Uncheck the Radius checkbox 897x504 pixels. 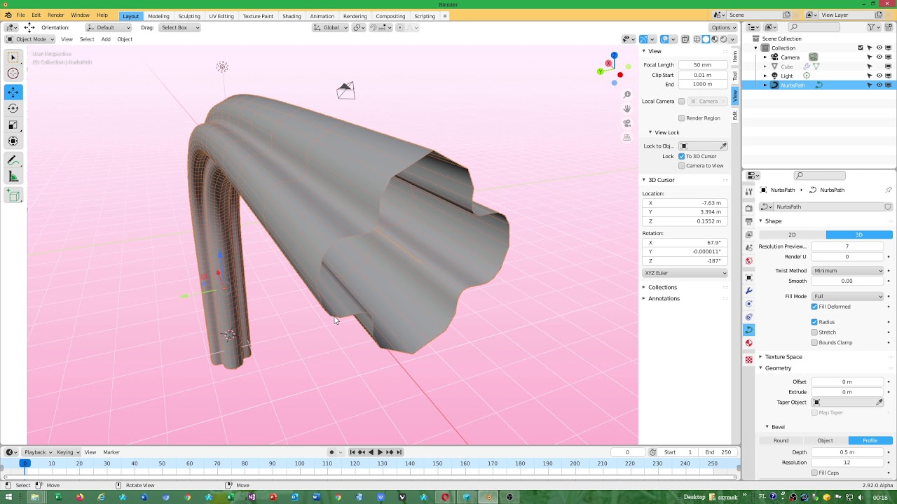tap(814, 322)
